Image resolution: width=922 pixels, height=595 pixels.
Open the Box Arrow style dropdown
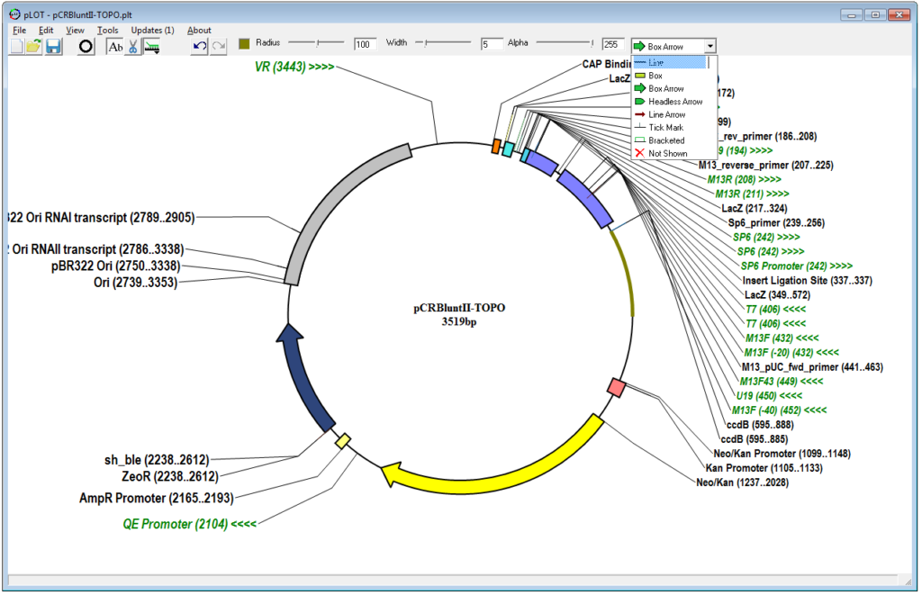point(710,46)
